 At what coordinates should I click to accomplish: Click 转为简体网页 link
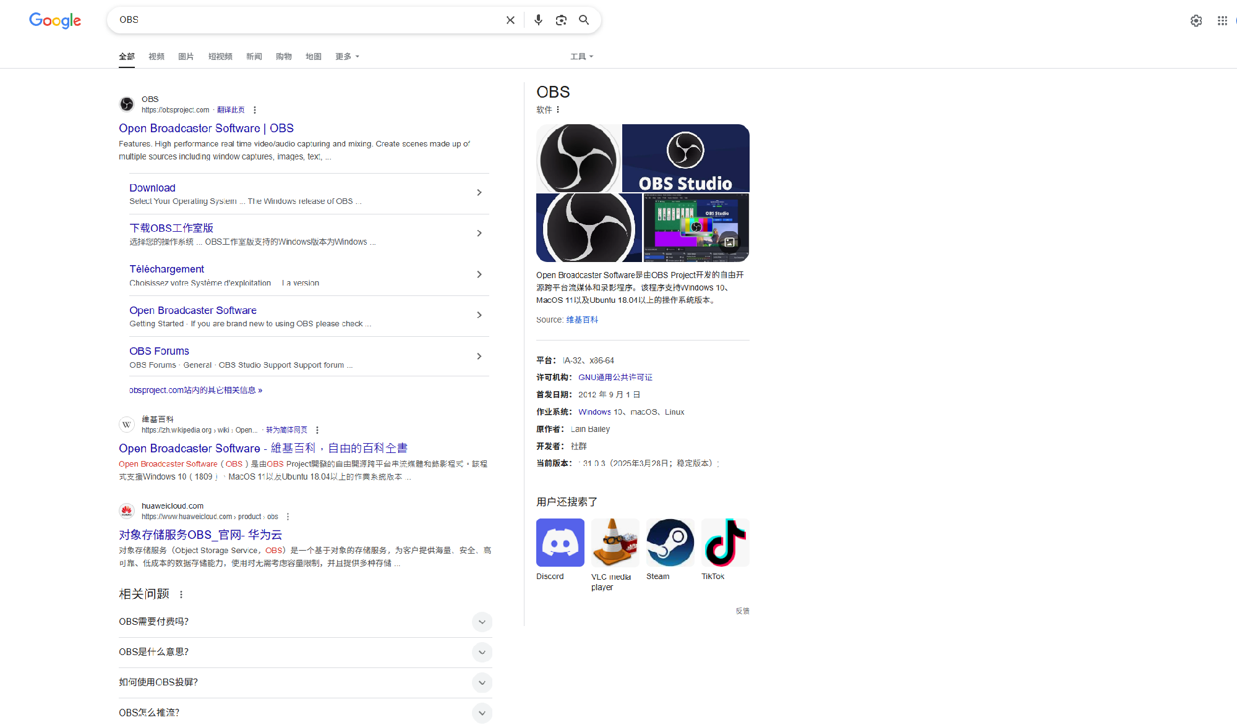286,430
